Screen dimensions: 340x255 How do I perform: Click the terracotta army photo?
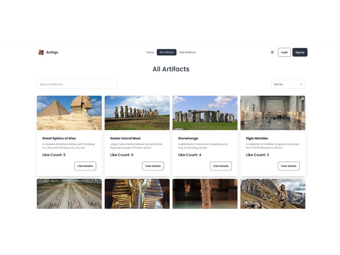(x=69, y=194)
